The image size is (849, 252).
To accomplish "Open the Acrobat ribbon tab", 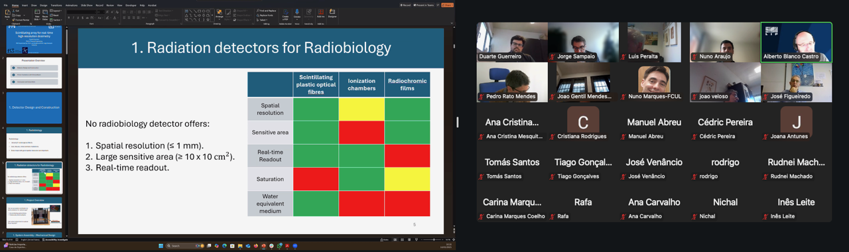I will tap(152, 5).
